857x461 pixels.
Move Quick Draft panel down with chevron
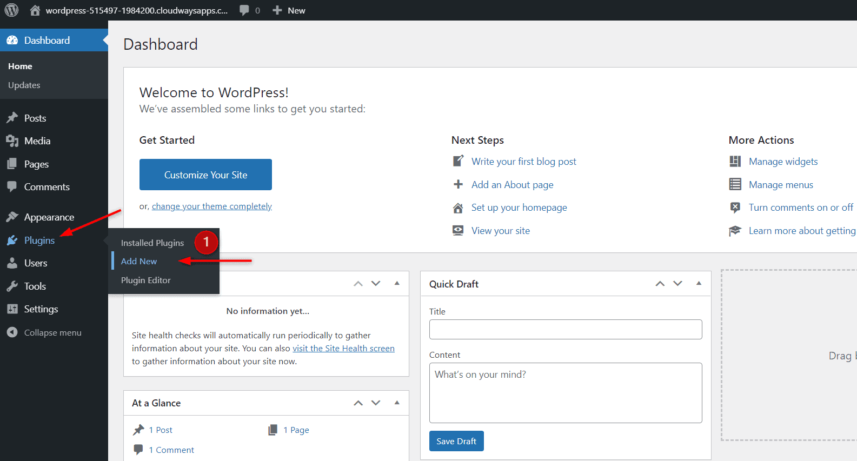(x=678, y=283)
